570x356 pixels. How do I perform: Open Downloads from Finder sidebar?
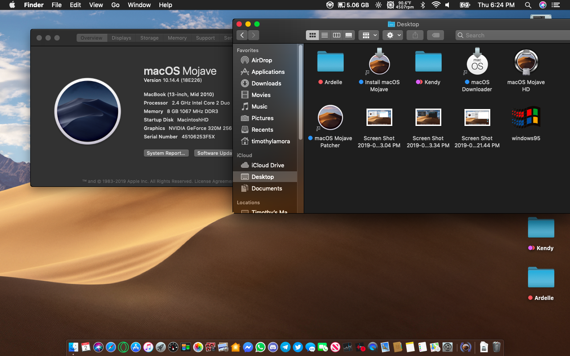pos(266,83)
